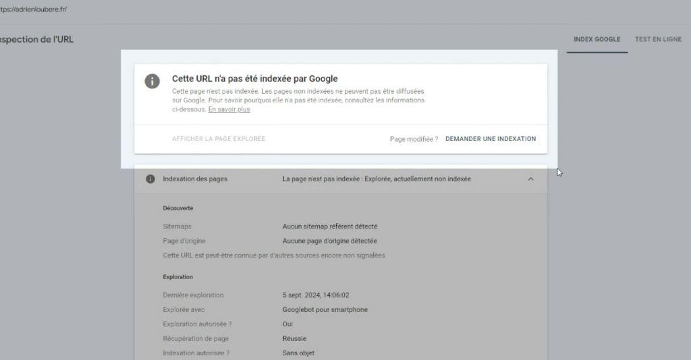This screenshot has width=691, height=360.
Task: Click the info icon beside the not-indexed title
Action: 153,81
